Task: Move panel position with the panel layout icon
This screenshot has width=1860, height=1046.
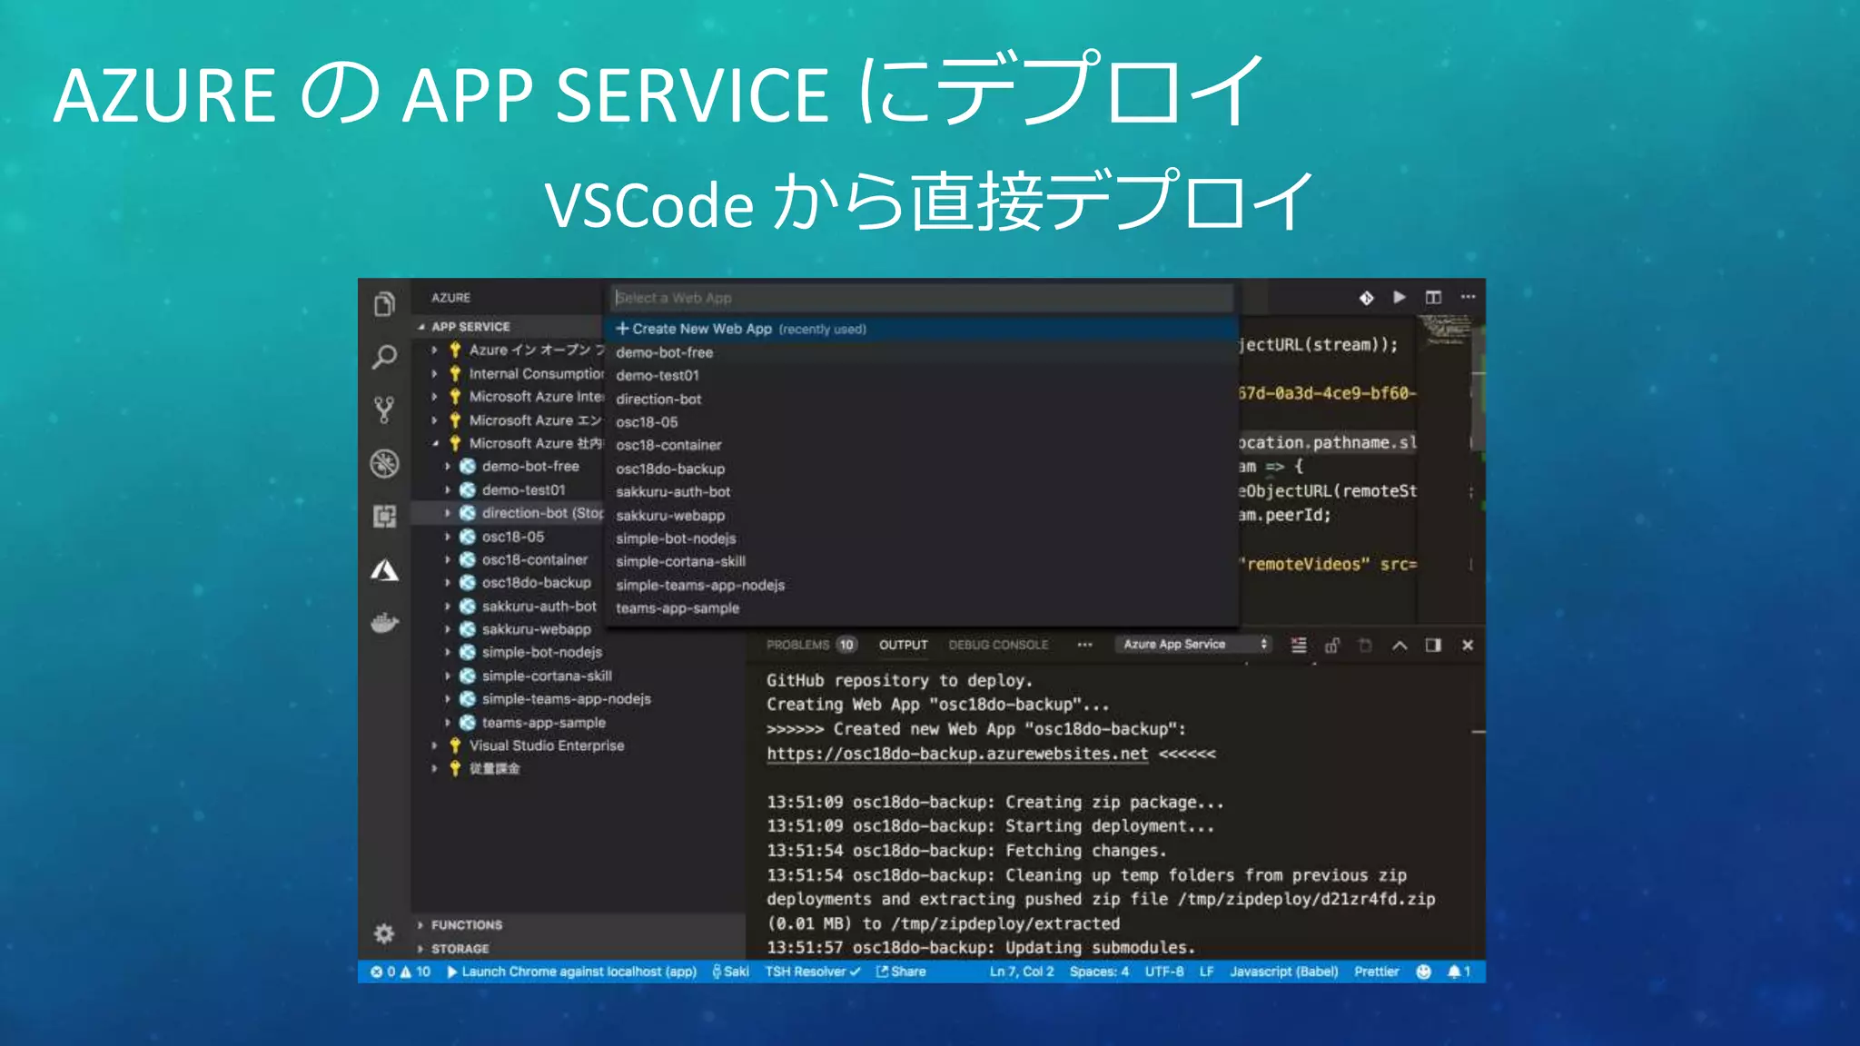Action: (x=1433, y=645)
